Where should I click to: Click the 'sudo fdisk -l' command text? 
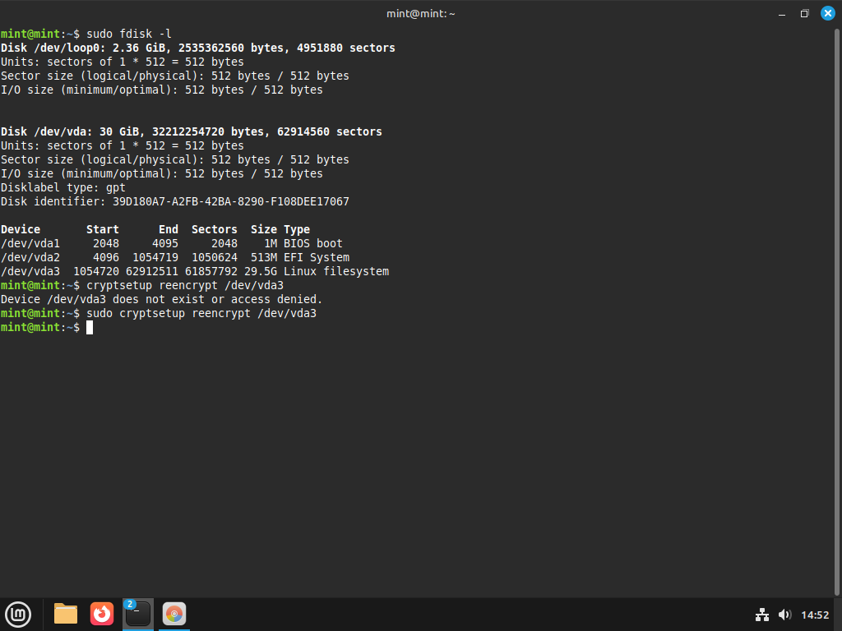tap(129, 34)
